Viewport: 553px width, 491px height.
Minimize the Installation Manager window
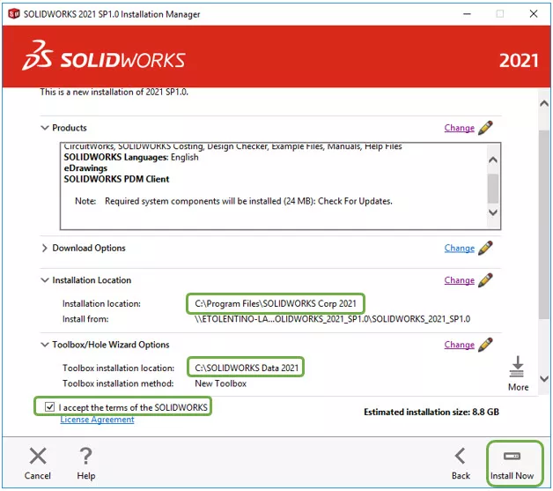(467, 14)
